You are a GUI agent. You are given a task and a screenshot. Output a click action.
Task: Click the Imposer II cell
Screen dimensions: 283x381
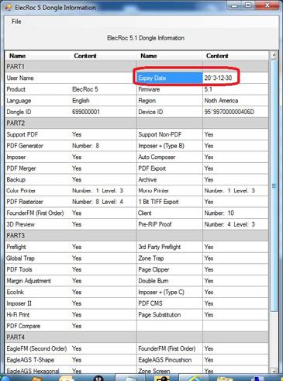tap(38, 303)
